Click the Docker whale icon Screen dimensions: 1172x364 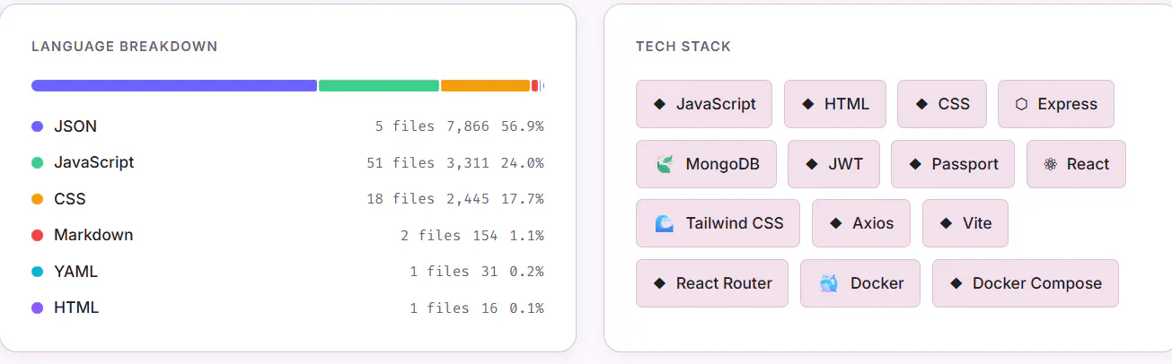pos(829,283)
